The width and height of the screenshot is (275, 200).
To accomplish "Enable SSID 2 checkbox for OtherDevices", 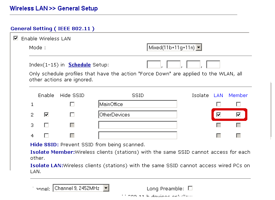I will click(x=46, y=115).
